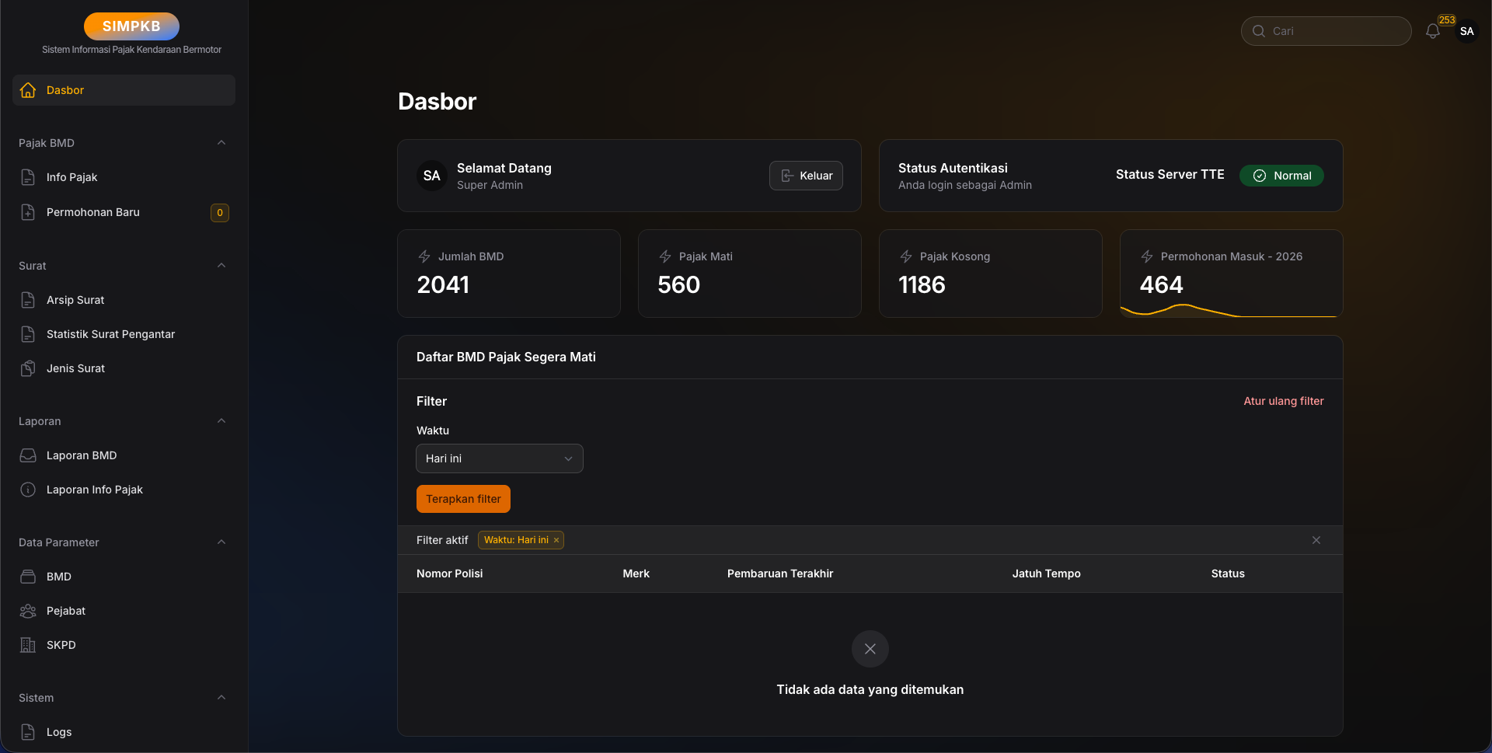Open Logs menu item
1492x753 pixels.
pyautogui.click(x=124, y=732)
